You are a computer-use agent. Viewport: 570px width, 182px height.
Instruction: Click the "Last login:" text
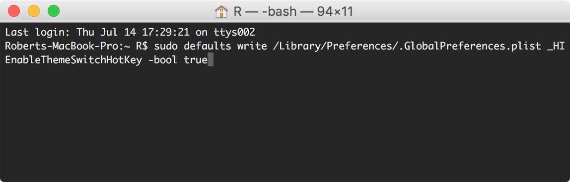tap(38, 33)
